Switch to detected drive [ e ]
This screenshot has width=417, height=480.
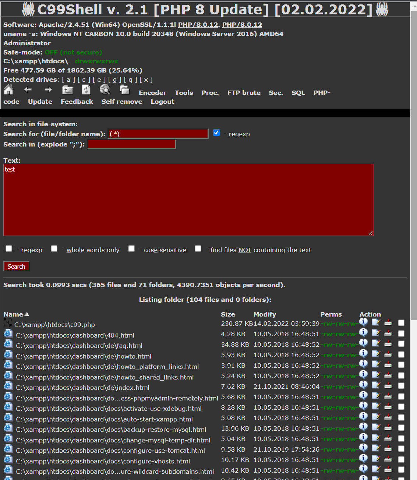(99, 80)
